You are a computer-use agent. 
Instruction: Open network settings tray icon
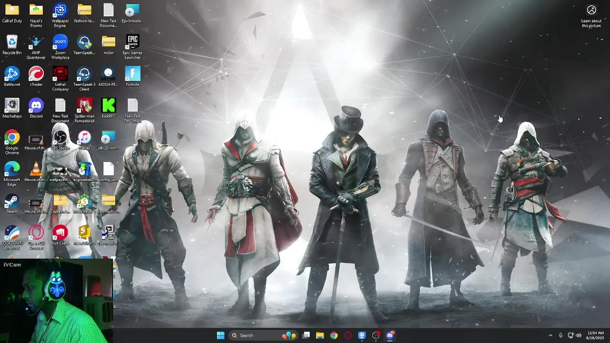tap(570, 335)
